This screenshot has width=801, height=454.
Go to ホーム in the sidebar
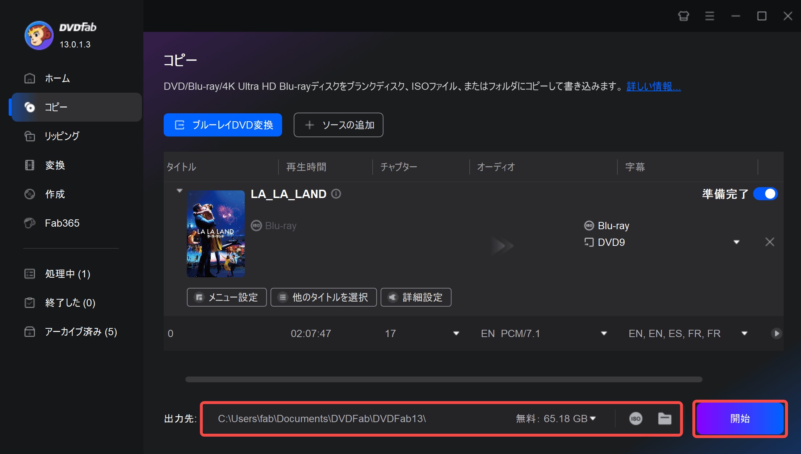click(76, 78)
